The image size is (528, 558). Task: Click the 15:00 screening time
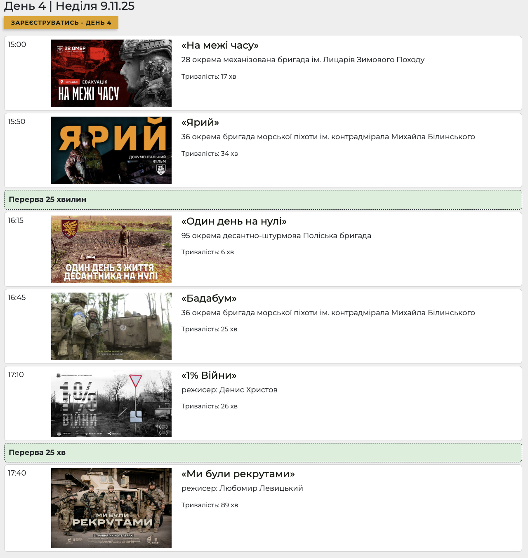pos(17,45)
